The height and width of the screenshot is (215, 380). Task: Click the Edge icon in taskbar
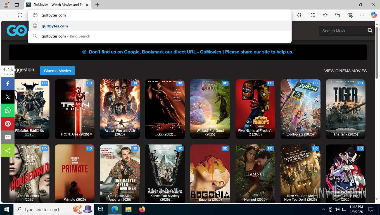click(x=115, y=209)
